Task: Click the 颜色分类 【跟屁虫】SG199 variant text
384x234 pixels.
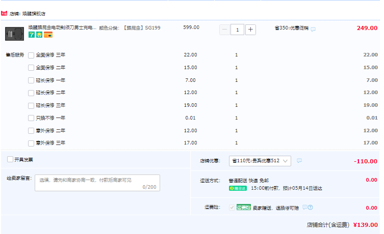Action: tap(130, 28)
